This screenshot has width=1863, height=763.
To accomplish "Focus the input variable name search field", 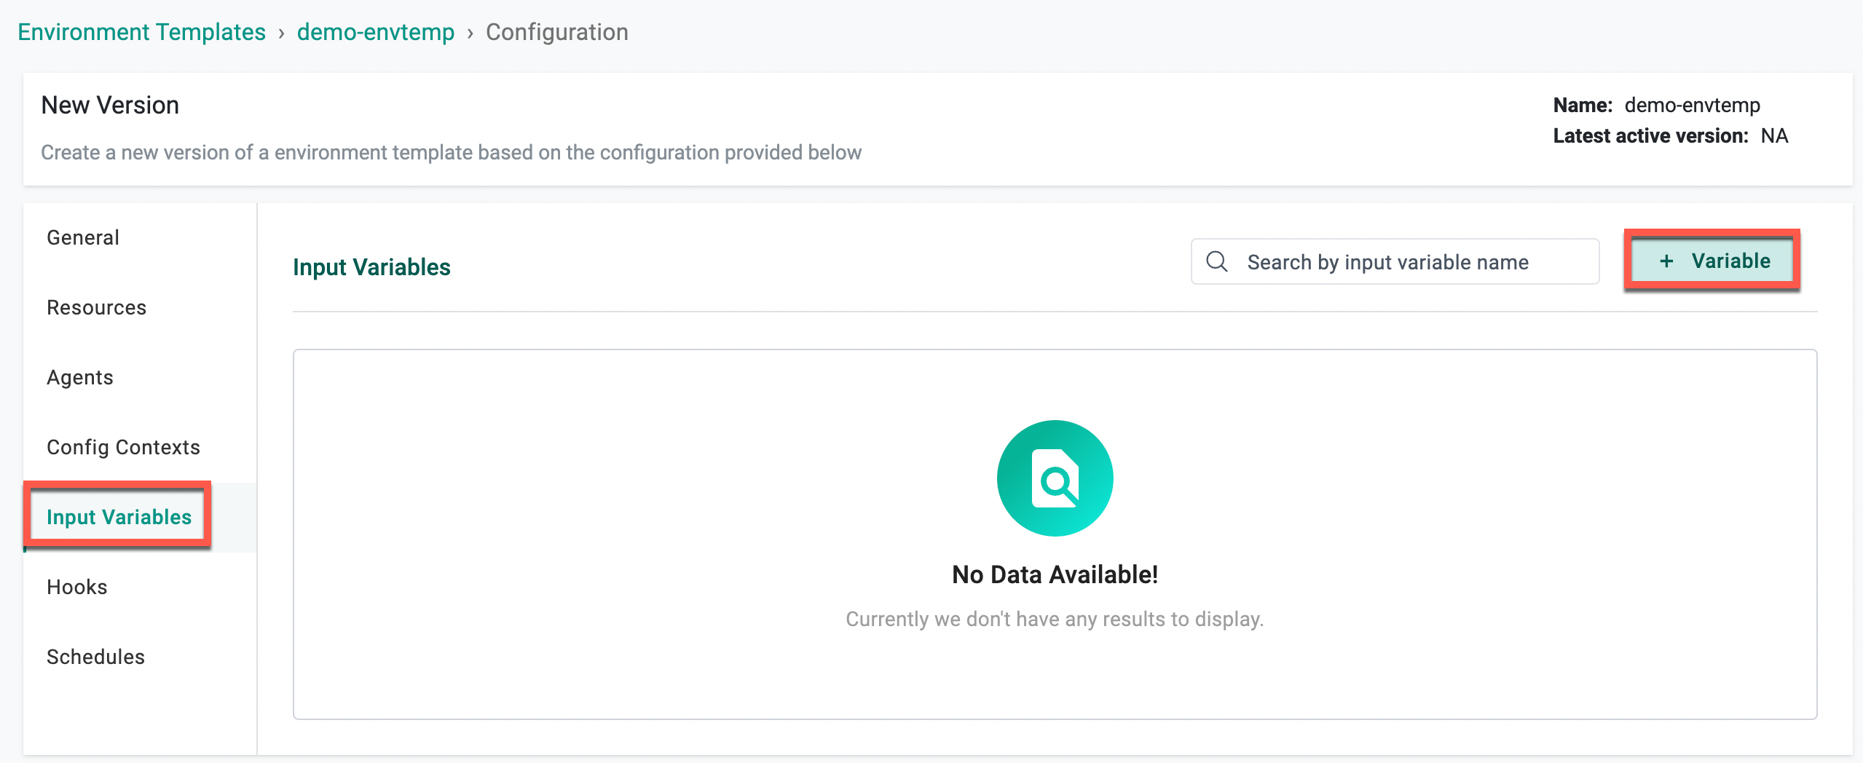I will point(1395,261).
